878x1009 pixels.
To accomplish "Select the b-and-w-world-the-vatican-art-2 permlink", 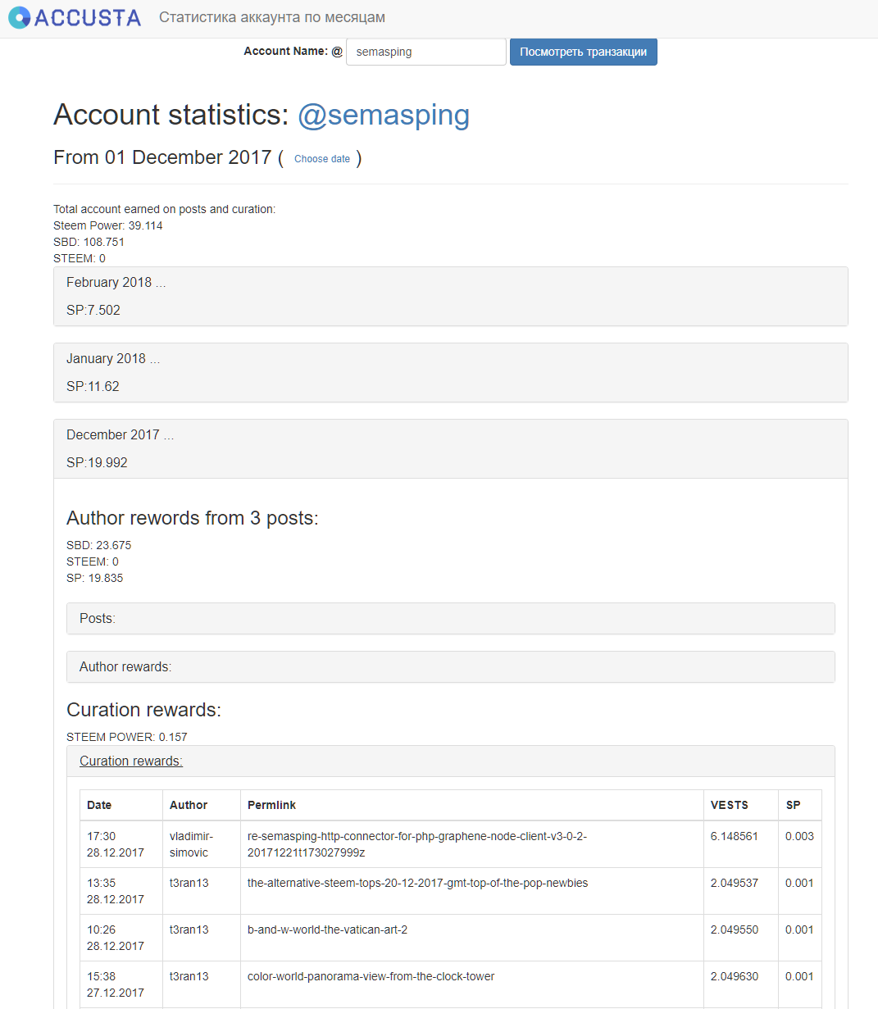I will click(x=327, y=929).
